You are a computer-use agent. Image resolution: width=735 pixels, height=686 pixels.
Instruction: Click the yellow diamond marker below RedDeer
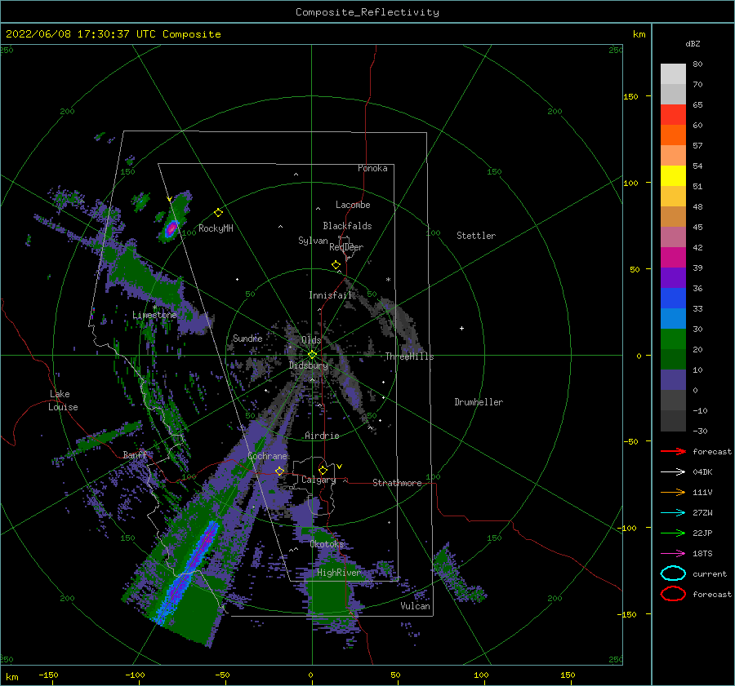[336, 265]
